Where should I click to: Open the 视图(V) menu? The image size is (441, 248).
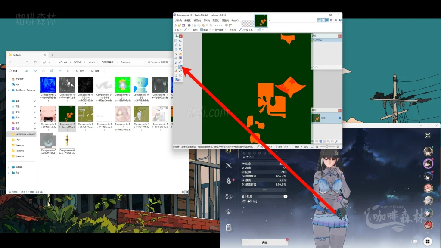click(x=197, y=20)
